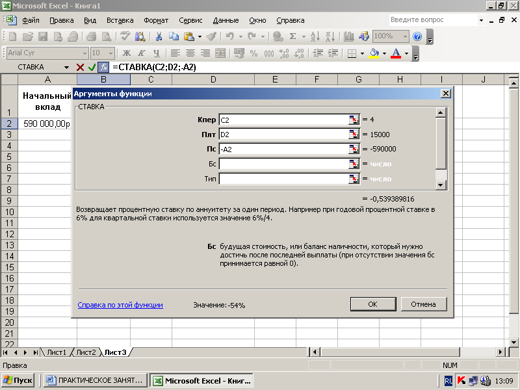Click the Currency format icon
The height and width of the screenshot is (390, 520).
pyautogui.click(x=239, y=53)
